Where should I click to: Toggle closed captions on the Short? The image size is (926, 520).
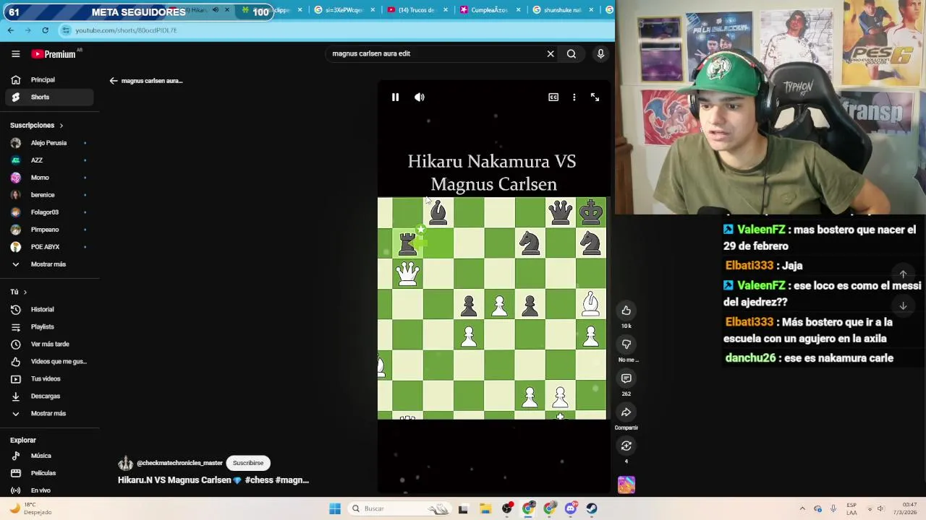(553, 97)
